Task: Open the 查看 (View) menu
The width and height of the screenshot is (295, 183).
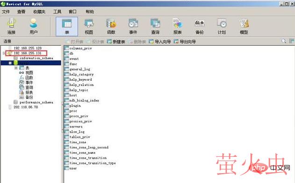Action: click(21, 12)
